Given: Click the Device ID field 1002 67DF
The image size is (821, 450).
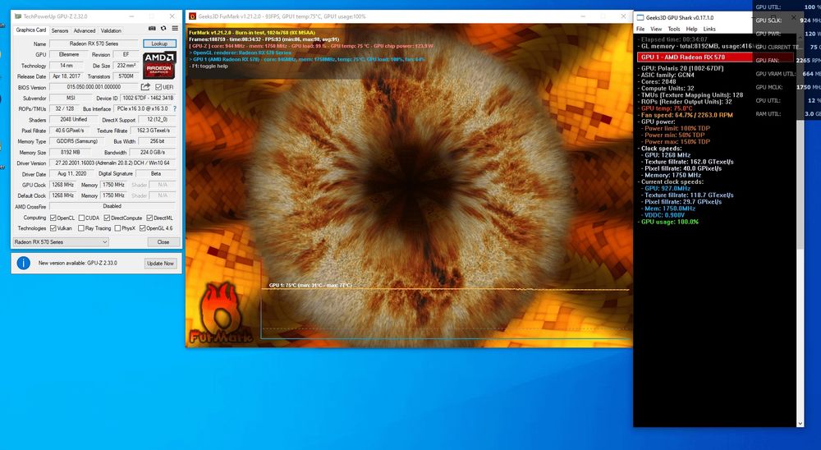Looking at the screenshot, I should click(x=149, y=98).
